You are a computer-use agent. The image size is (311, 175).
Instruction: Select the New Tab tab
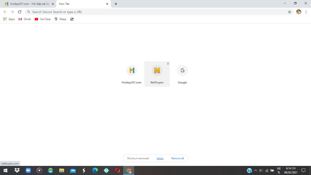[x=83, y=4]
